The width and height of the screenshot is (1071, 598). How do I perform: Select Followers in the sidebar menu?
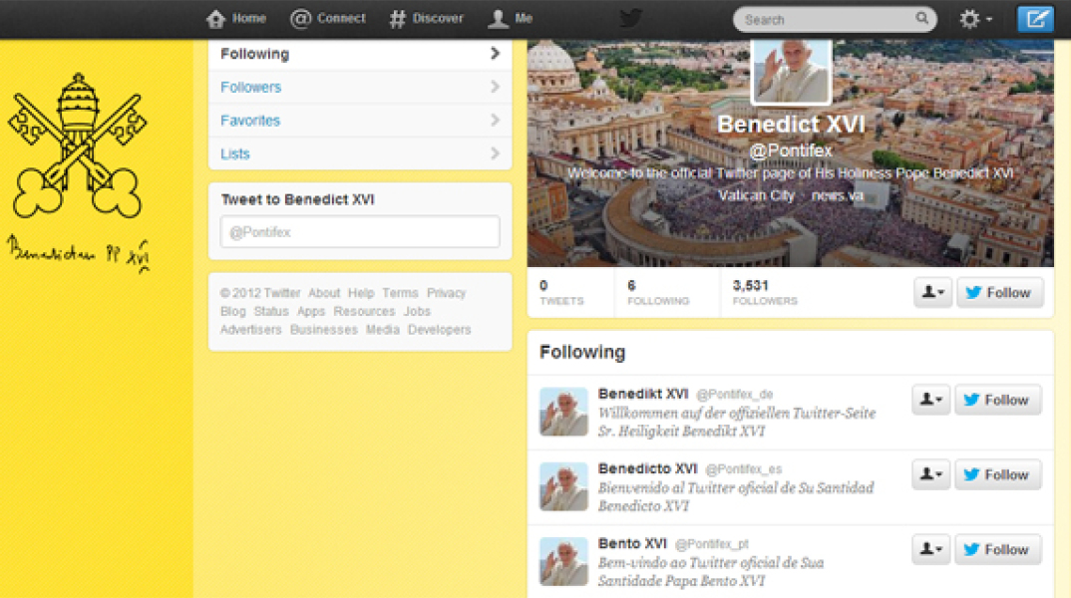tap(251, 87)
